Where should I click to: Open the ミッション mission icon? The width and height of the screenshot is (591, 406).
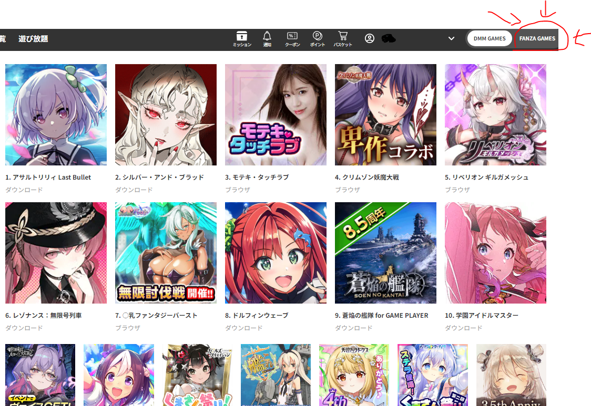pyautogui.click(x=241, y=39)
